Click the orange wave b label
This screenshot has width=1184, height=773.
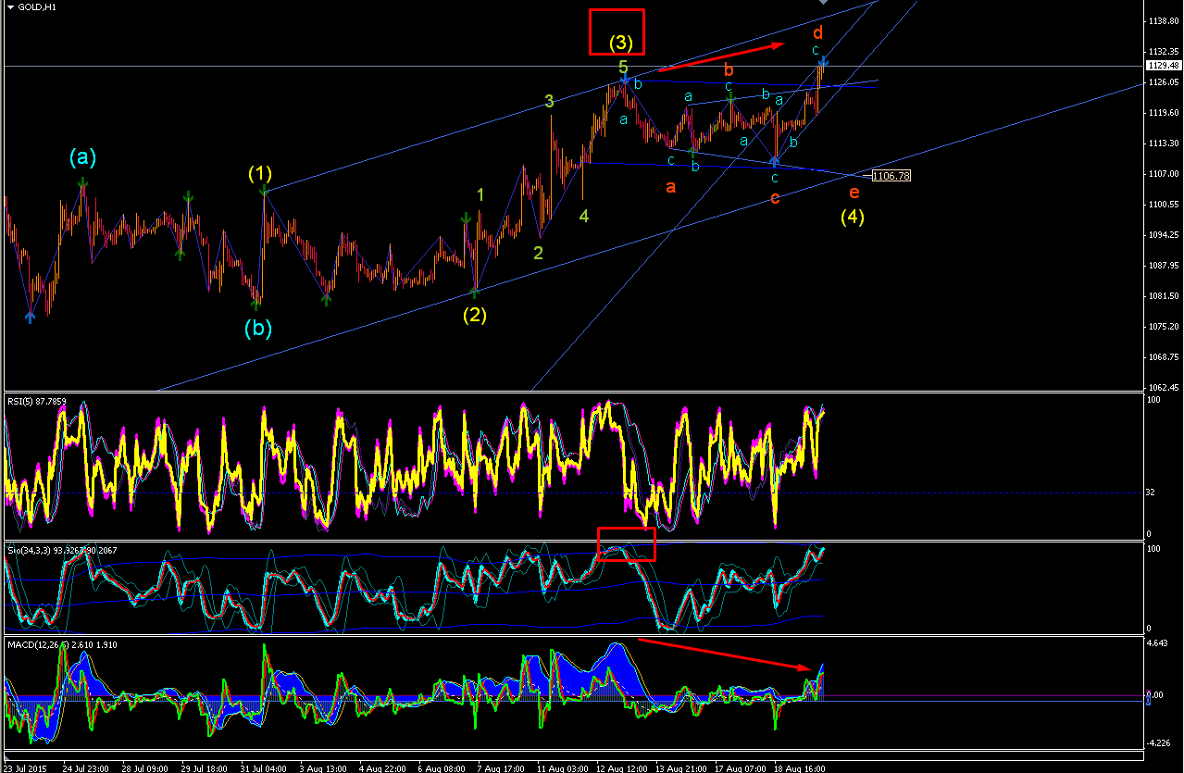click(x=729, y=69)
